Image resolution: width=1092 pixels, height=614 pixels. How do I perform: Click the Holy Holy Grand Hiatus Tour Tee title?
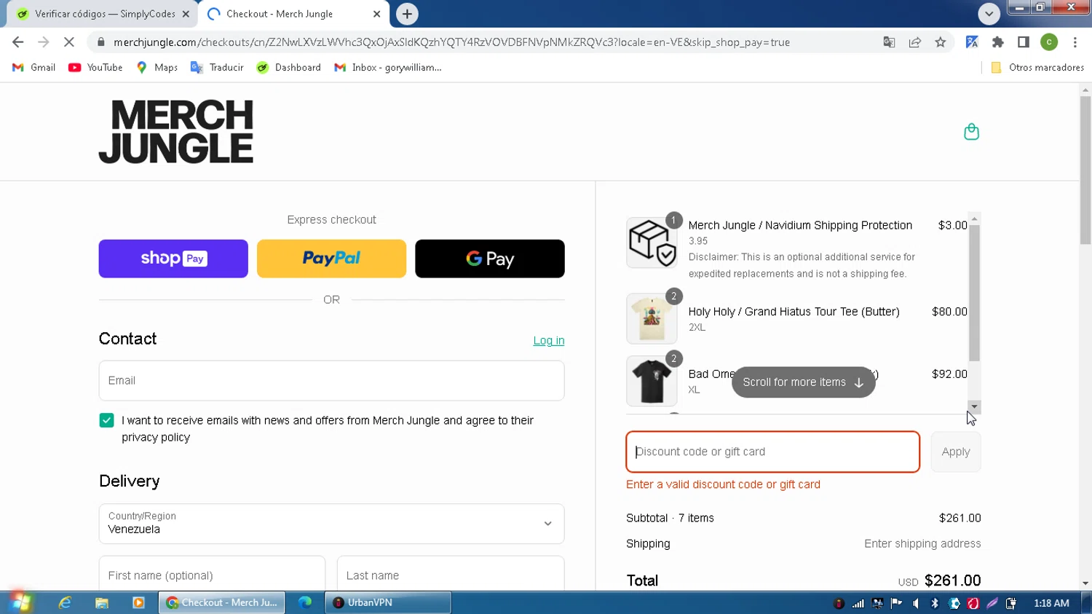(794, 311)
